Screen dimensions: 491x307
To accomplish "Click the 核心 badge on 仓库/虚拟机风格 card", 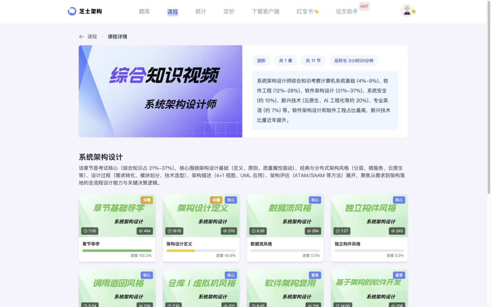I will click(231, 275).
